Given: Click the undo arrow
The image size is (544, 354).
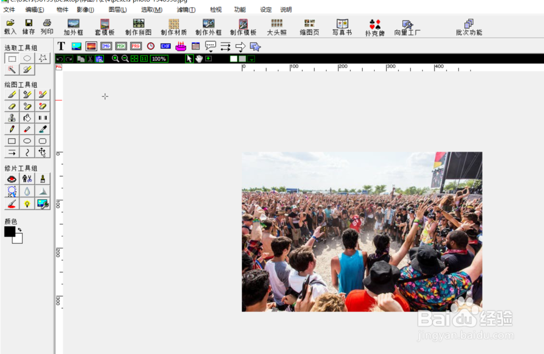Looking at the screenshot, I should point(60,59).
